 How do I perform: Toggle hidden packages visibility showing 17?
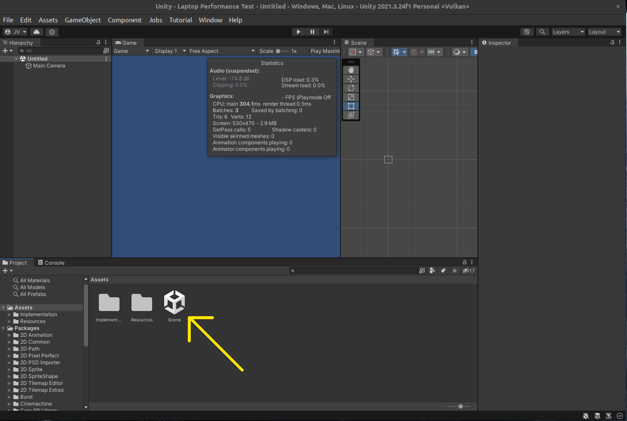469,271
